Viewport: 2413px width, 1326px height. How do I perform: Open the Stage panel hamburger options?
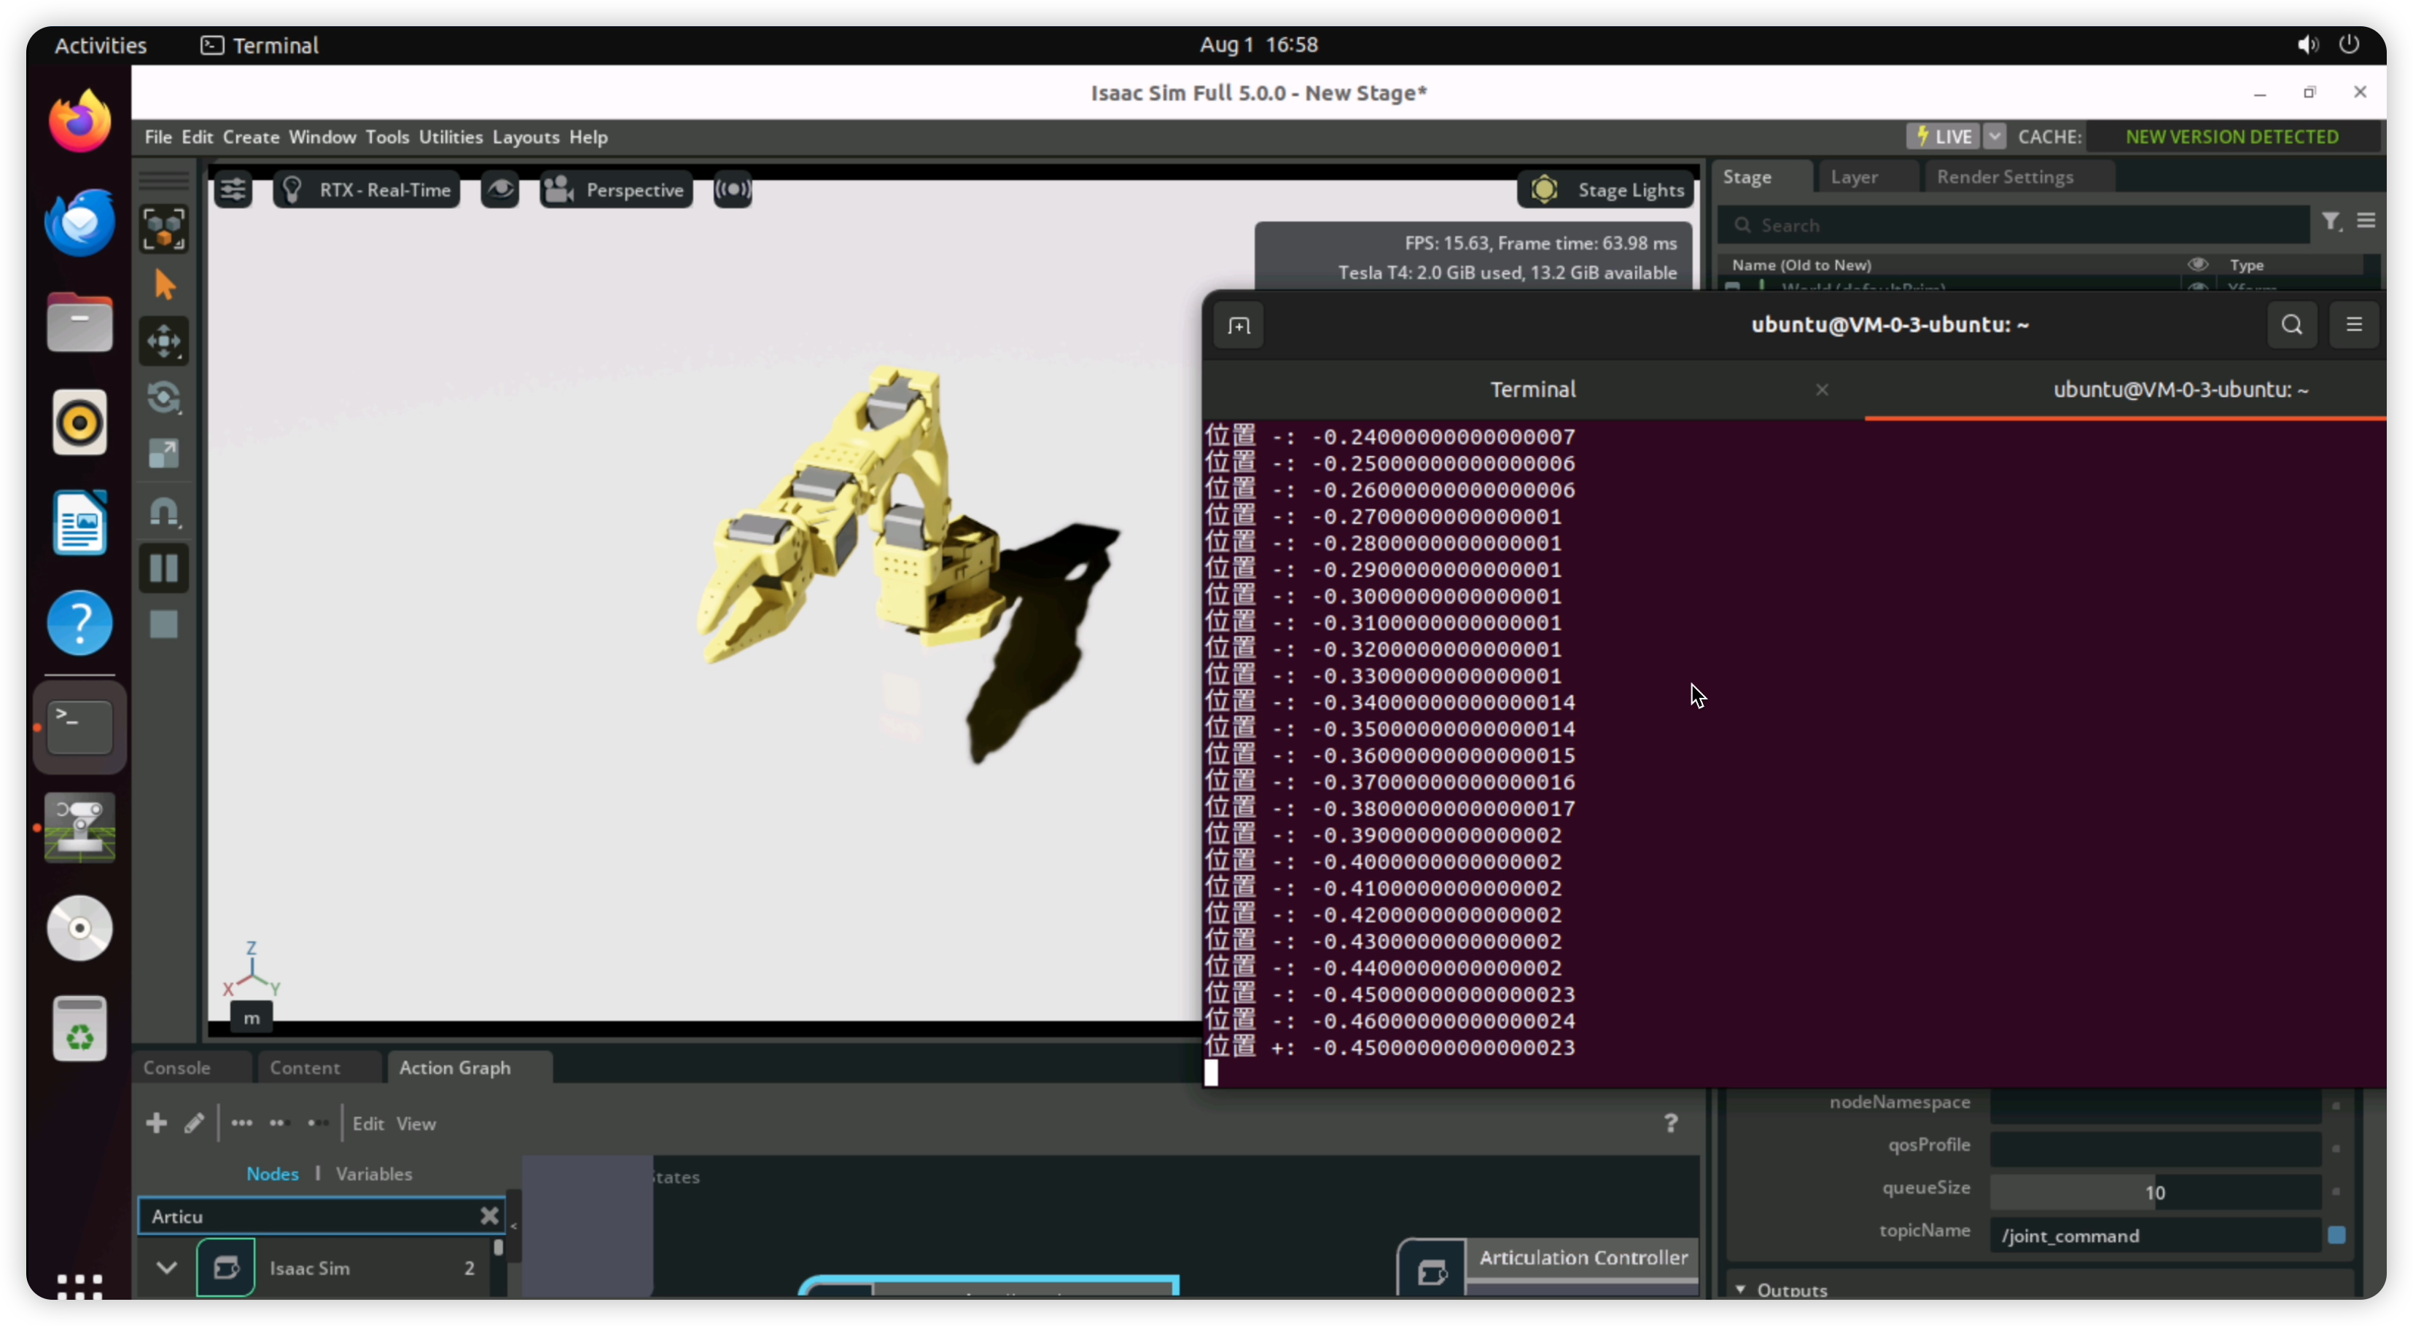coord(2366,221)
